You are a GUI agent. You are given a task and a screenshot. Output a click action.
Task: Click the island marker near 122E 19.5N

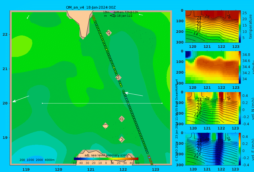coord(121,119)
